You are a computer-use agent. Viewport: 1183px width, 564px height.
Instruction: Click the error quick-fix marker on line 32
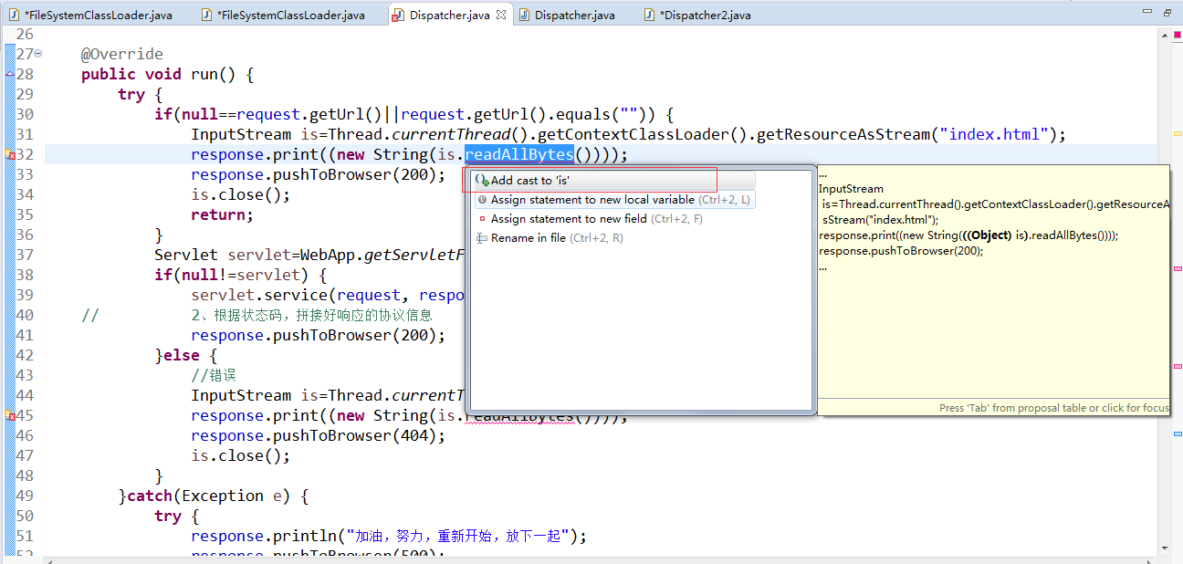point(10,155)
